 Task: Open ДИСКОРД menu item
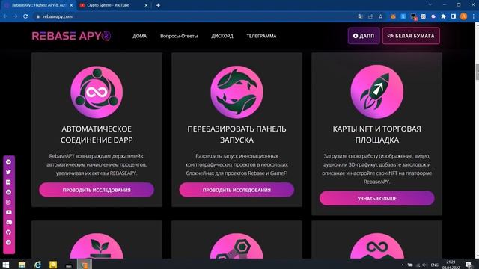pyautogui.click(x=222, y=36)
